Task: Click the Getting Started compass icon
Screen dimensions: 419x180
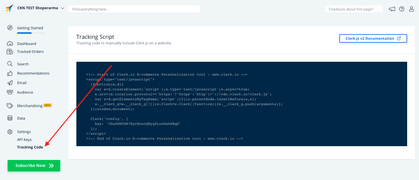Action: [10, 28]
